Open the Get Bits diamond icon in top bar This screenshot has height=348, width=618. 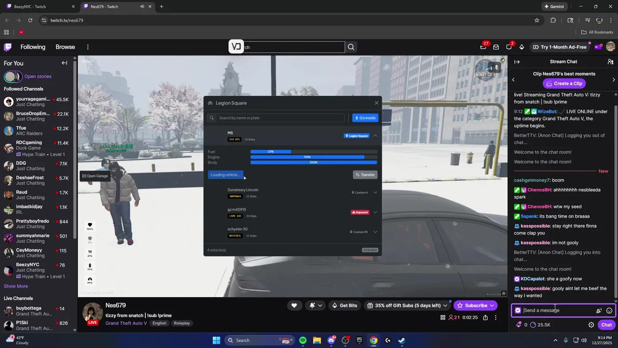pyautogui.click(x=521, y=47)
